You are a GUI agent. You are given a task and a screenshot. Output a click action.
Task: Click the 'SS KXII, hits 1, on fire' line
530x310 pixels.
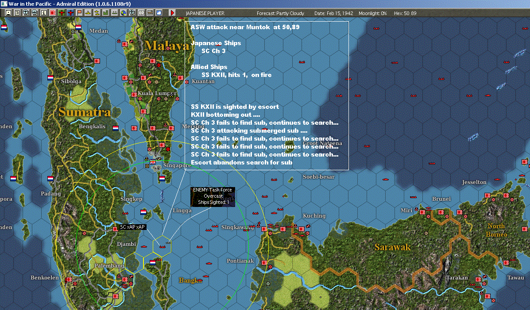pyautogui.click(x=236, y=75)
